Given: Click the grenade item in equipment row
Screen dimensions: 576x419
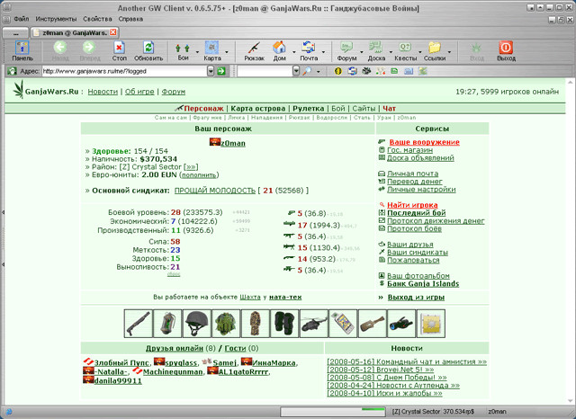Looking at the screenshot, I should (167, 323).
